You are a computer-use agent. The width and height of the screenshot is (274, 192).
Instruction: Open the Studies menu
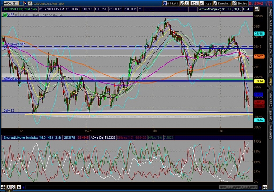coord(240,3)
